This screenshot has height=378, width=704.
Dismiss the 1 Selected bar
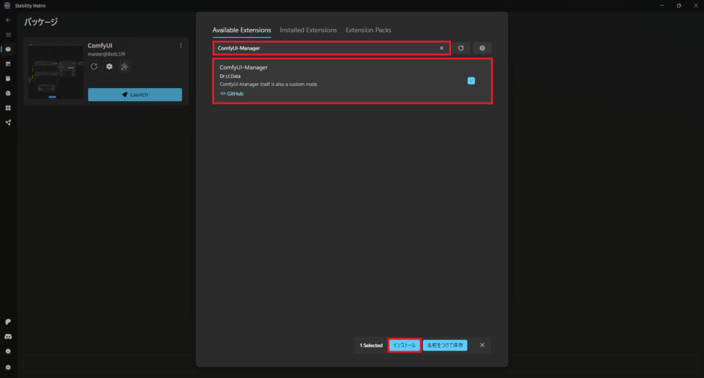[x=482, y=345]
